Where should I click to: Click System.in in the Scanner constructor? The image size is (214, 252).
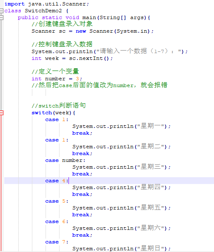pos(132,31)
